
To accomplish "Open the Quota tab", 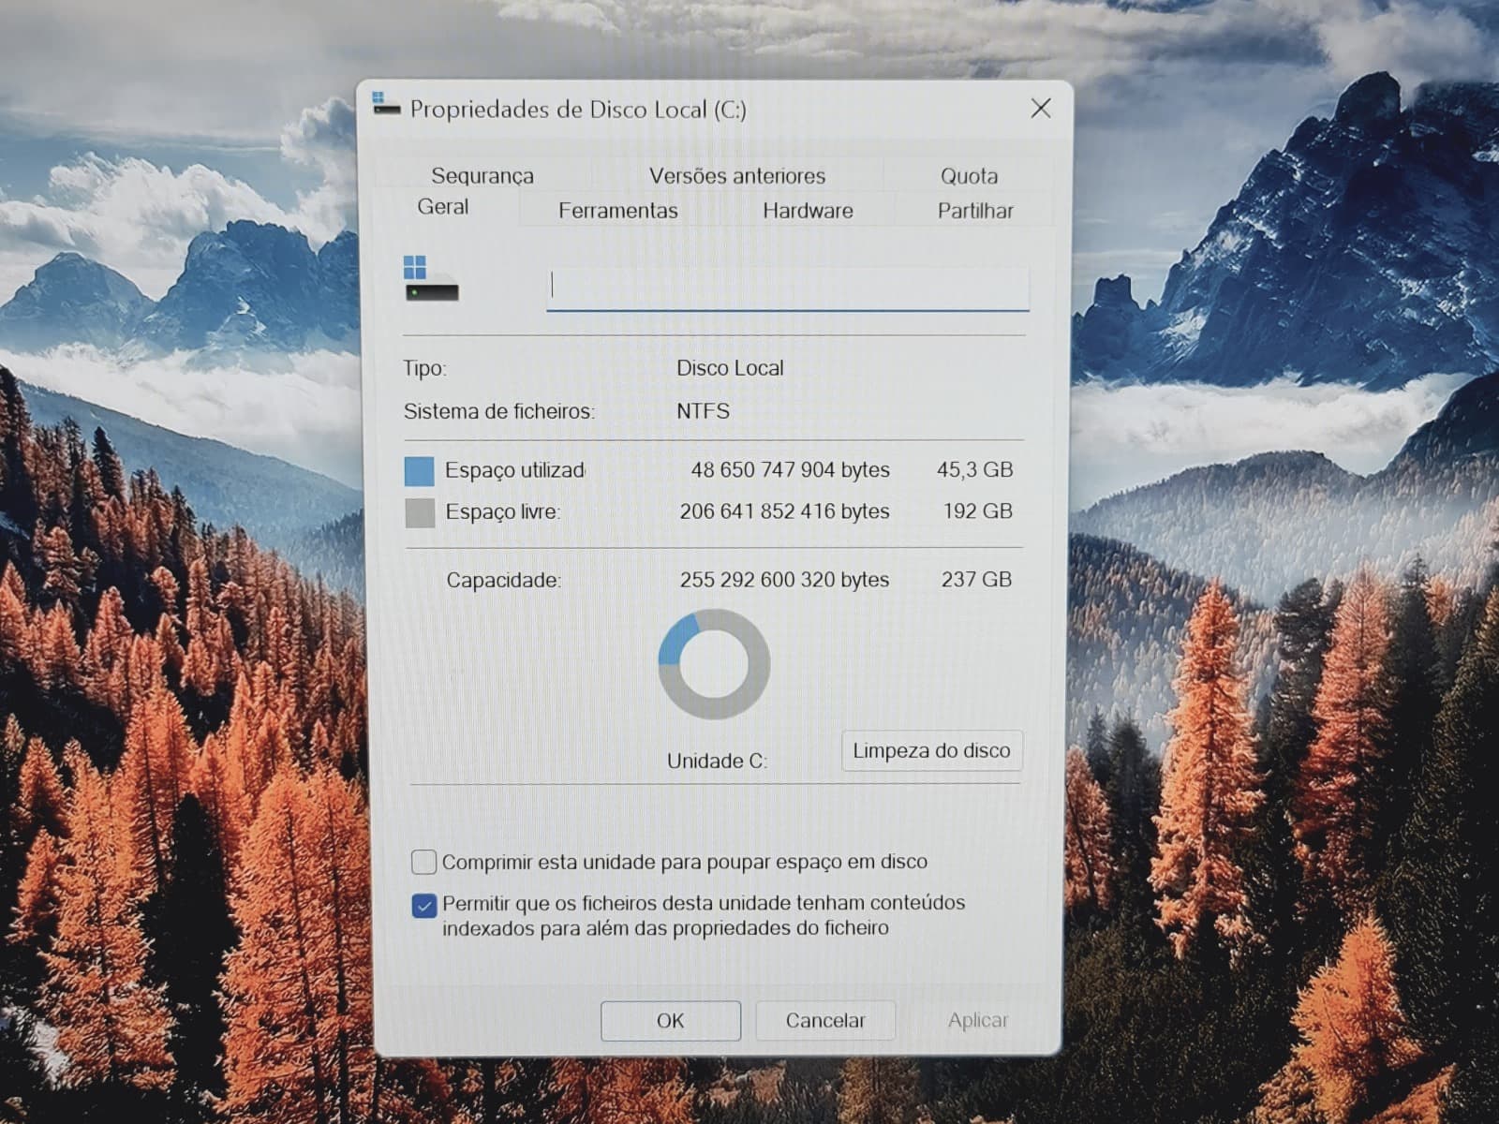I will pos(969,176).
